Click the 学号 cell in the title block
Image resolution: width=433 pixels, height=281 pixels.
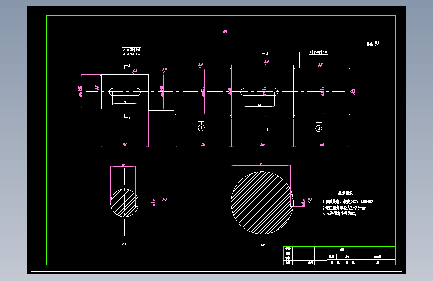coord(311,263)
